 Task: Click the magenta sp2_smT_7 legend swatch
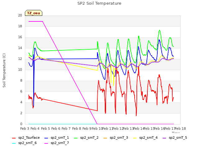coord(46,143)
